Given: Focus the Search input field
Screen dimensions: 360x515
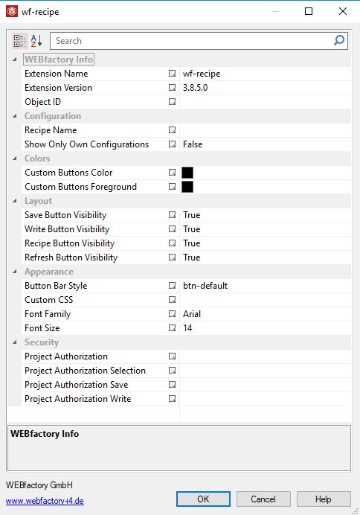Looking at the screenshot, I should (x=192, y=41).
